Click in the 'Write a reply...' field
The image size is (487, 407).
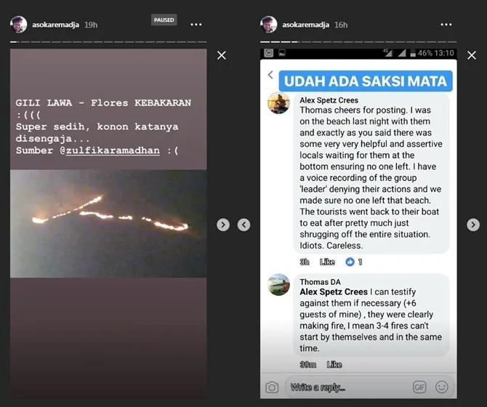346,387
